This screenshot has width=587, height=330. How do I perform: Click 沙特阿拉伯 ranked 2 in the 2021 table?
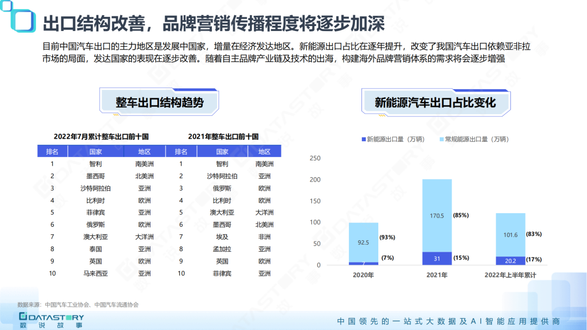pyautogui.click(x=222, y=176)
